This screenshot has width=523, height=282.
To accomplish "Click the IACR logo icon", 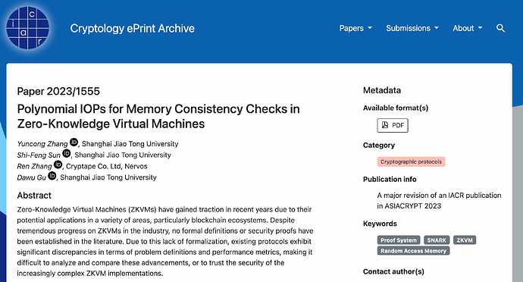I will tap(28, 28).
